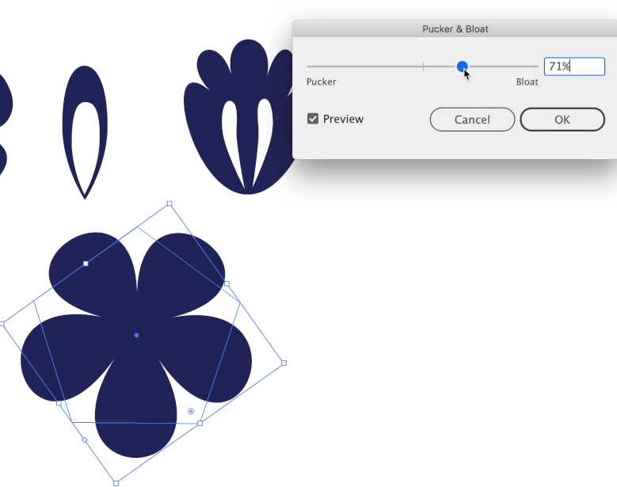617x487 pixels.
Task: Click the bottommost corner handle of bounding box
Action: coord(116,482)
